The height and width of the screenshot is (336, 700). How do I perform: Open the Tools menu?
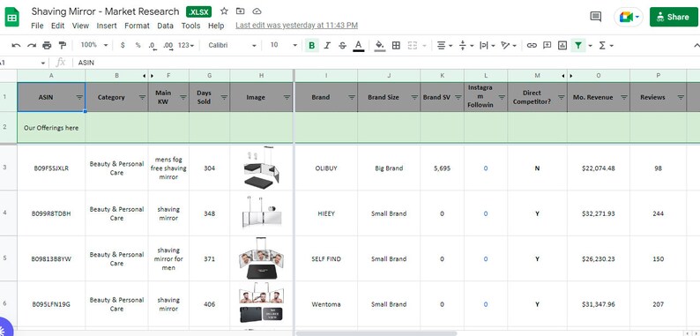pos(190,26)
